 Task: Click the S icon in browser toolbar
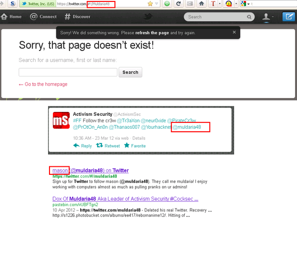click(13, 3)
